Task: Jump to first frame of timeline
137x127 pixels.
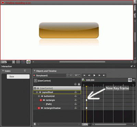Action: (84, 75)
